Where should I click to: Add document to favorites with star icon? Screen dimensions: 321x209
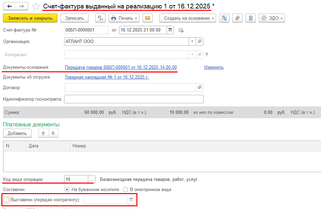(x=35, y=6)
